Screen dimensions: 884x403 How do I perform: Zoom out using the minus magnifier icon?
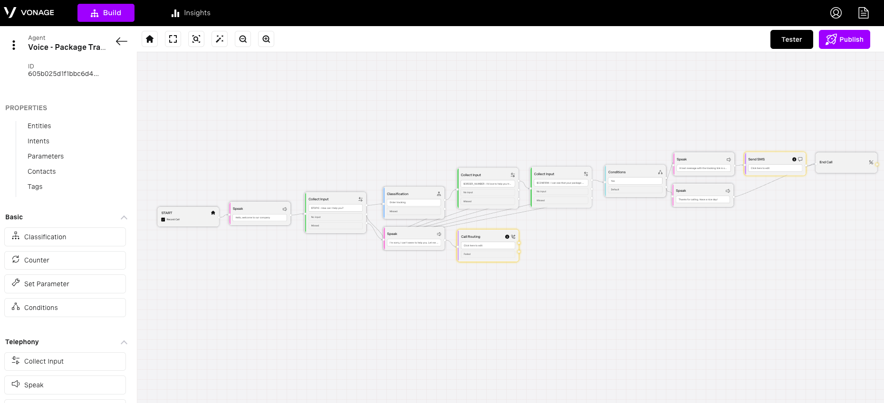(x=243, y=39)
